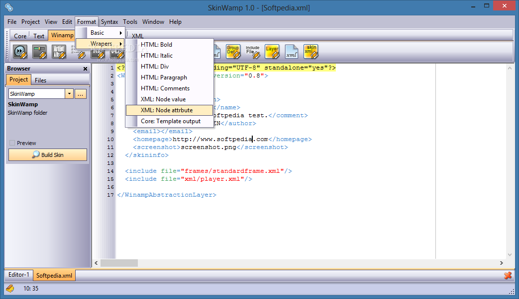Open the Edit menu
Screen dimensions: 519x299
pos(67,22)
